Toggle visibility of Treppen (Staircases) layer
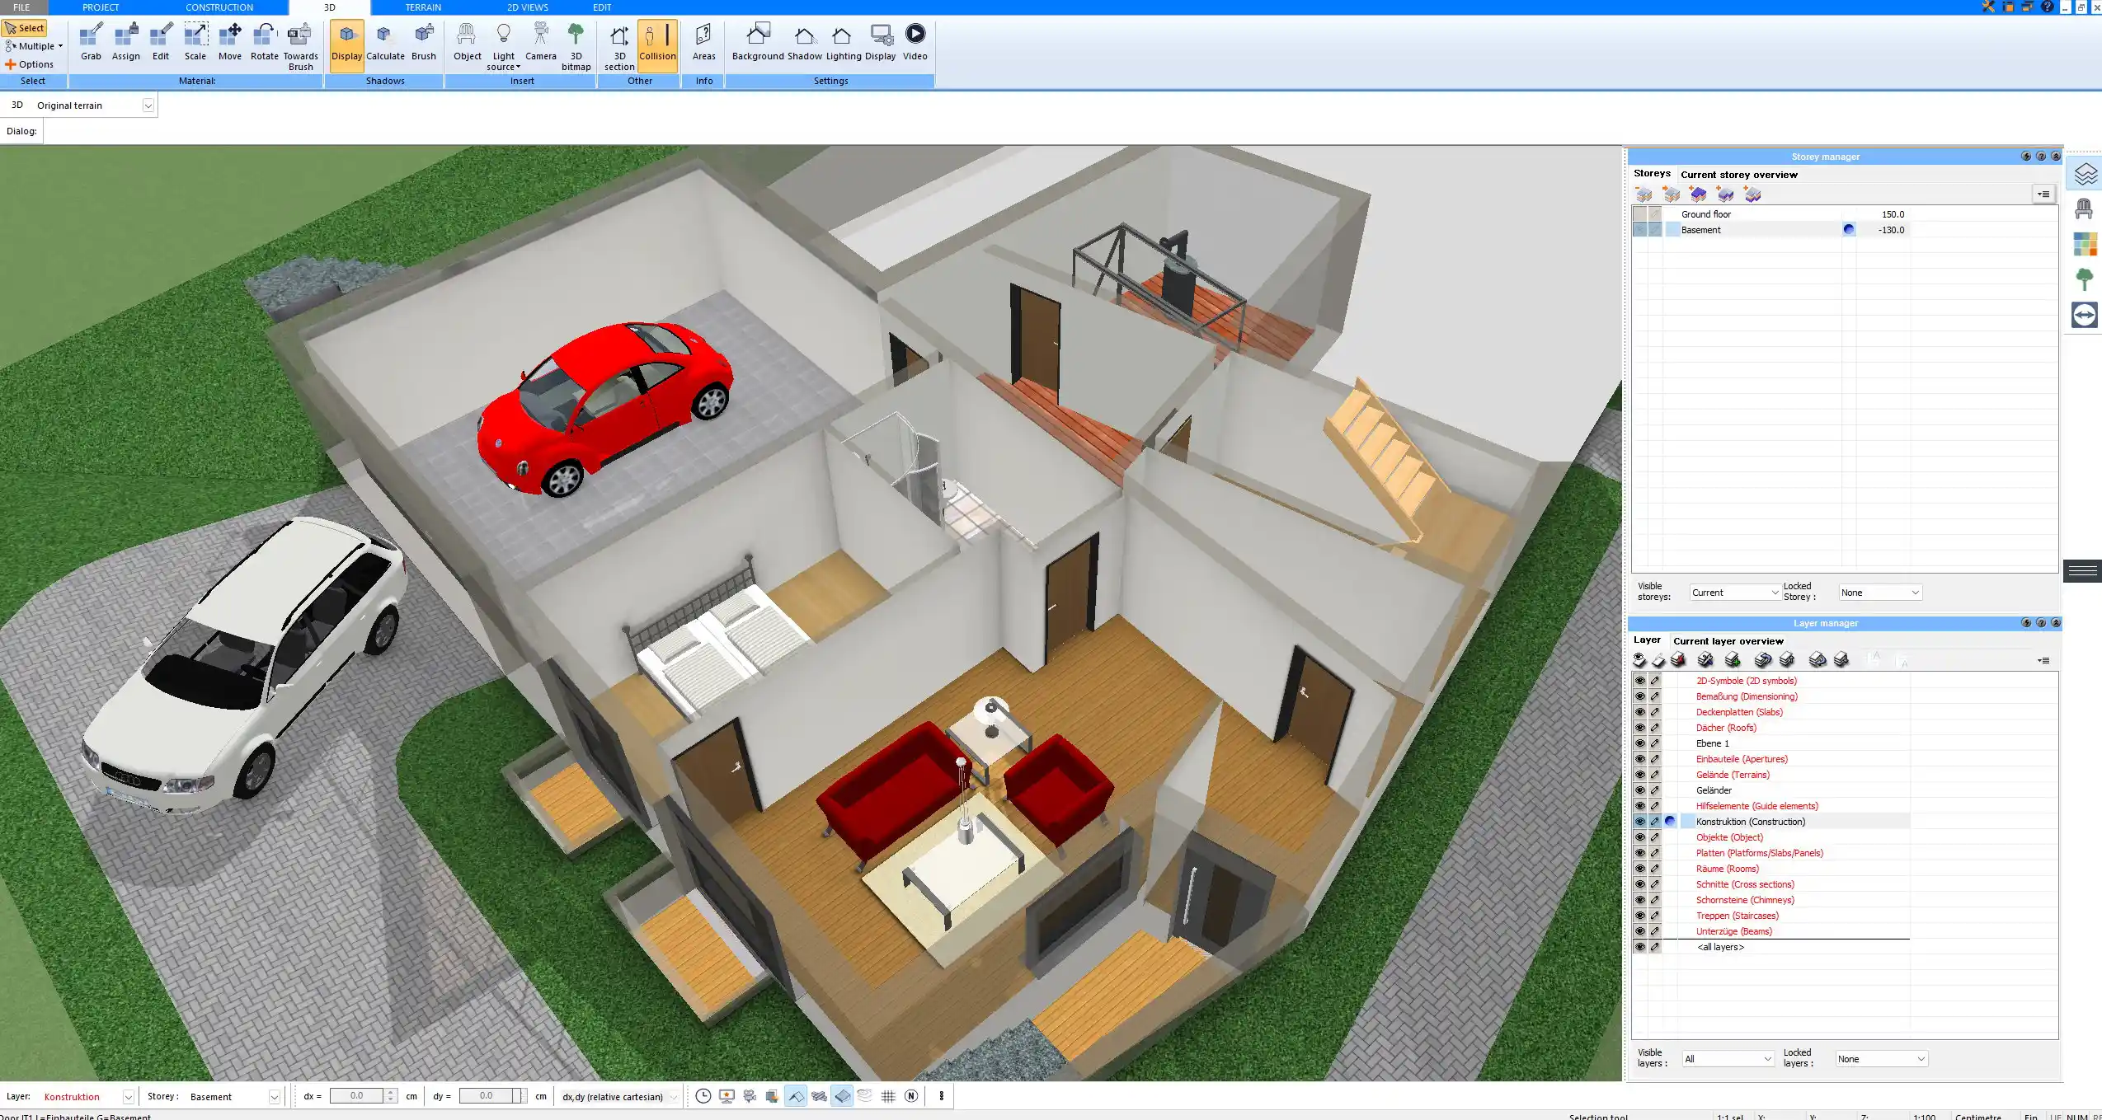The height and width of the screenshot is (1120, 2102). coord(1639,916)
